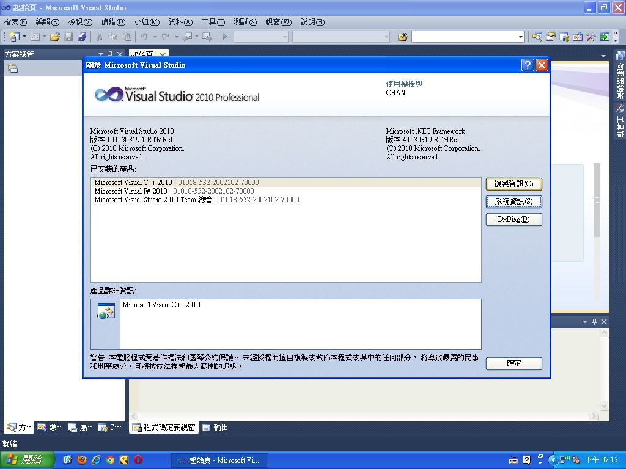Open Properties Window from the toolbar icon

click(x=551, y=37)
